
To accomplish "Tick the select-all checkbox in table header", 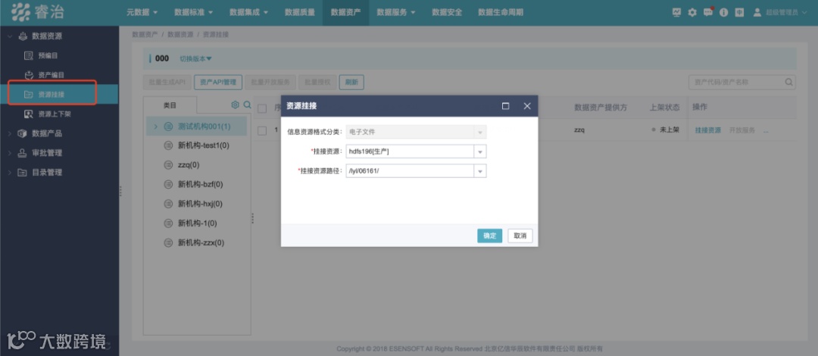I will (x=262, y=108).
